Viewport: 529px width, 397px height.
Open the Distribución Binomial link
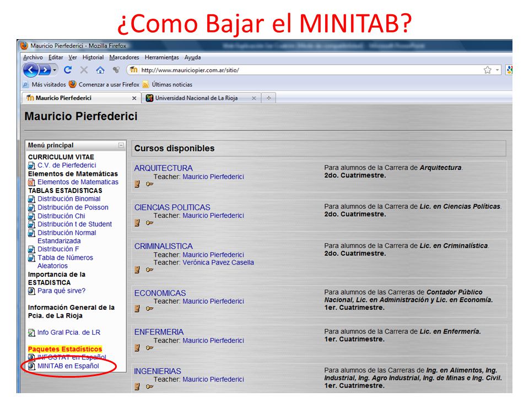click(69, 199)
